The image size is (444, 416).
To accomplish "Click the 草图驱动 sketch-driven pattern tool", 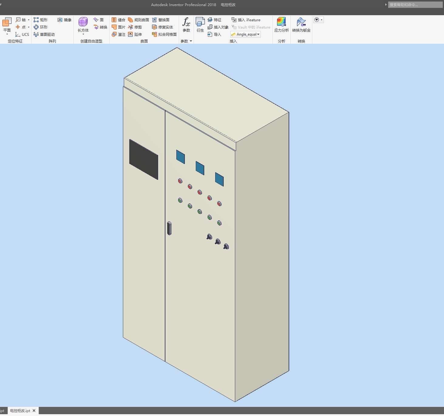I will pos(44,34).
